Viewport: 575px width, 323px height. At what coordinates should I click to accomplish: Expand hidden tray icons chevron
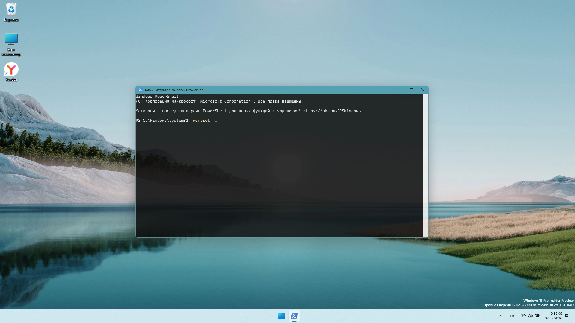point(500,316)
